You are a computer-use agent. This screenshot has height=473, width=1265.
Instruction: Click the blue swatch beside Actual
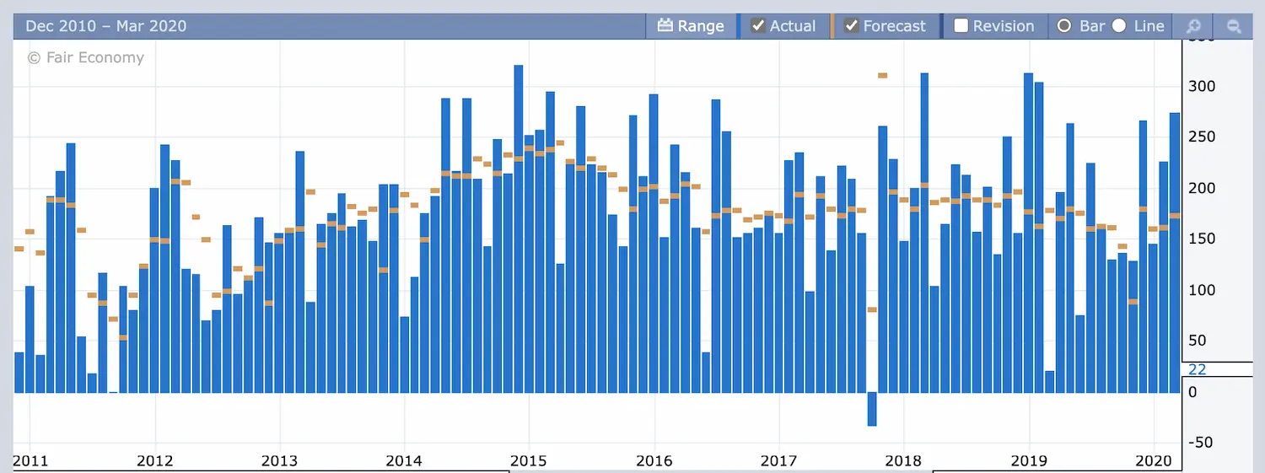pyautogui.click(x=740, y=26)
